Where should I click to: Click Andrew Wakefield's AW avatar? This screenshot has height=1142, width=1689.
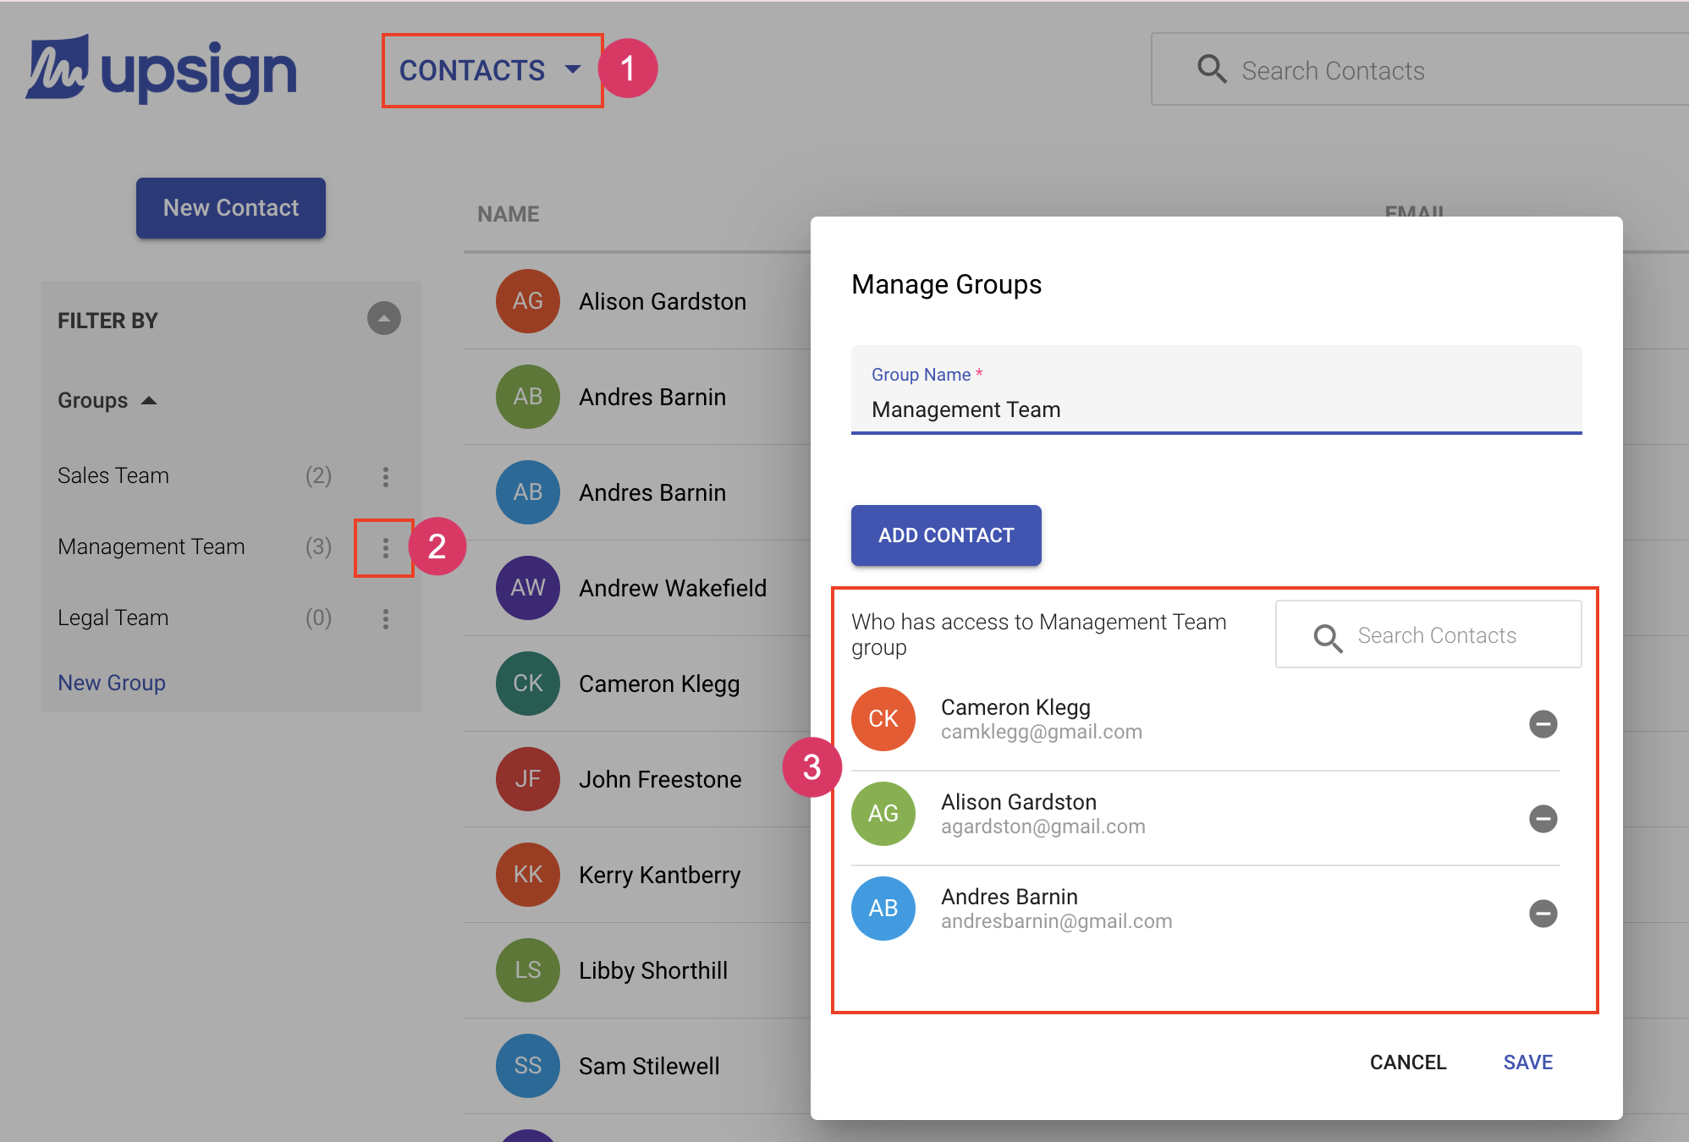[x=527, y=588]
